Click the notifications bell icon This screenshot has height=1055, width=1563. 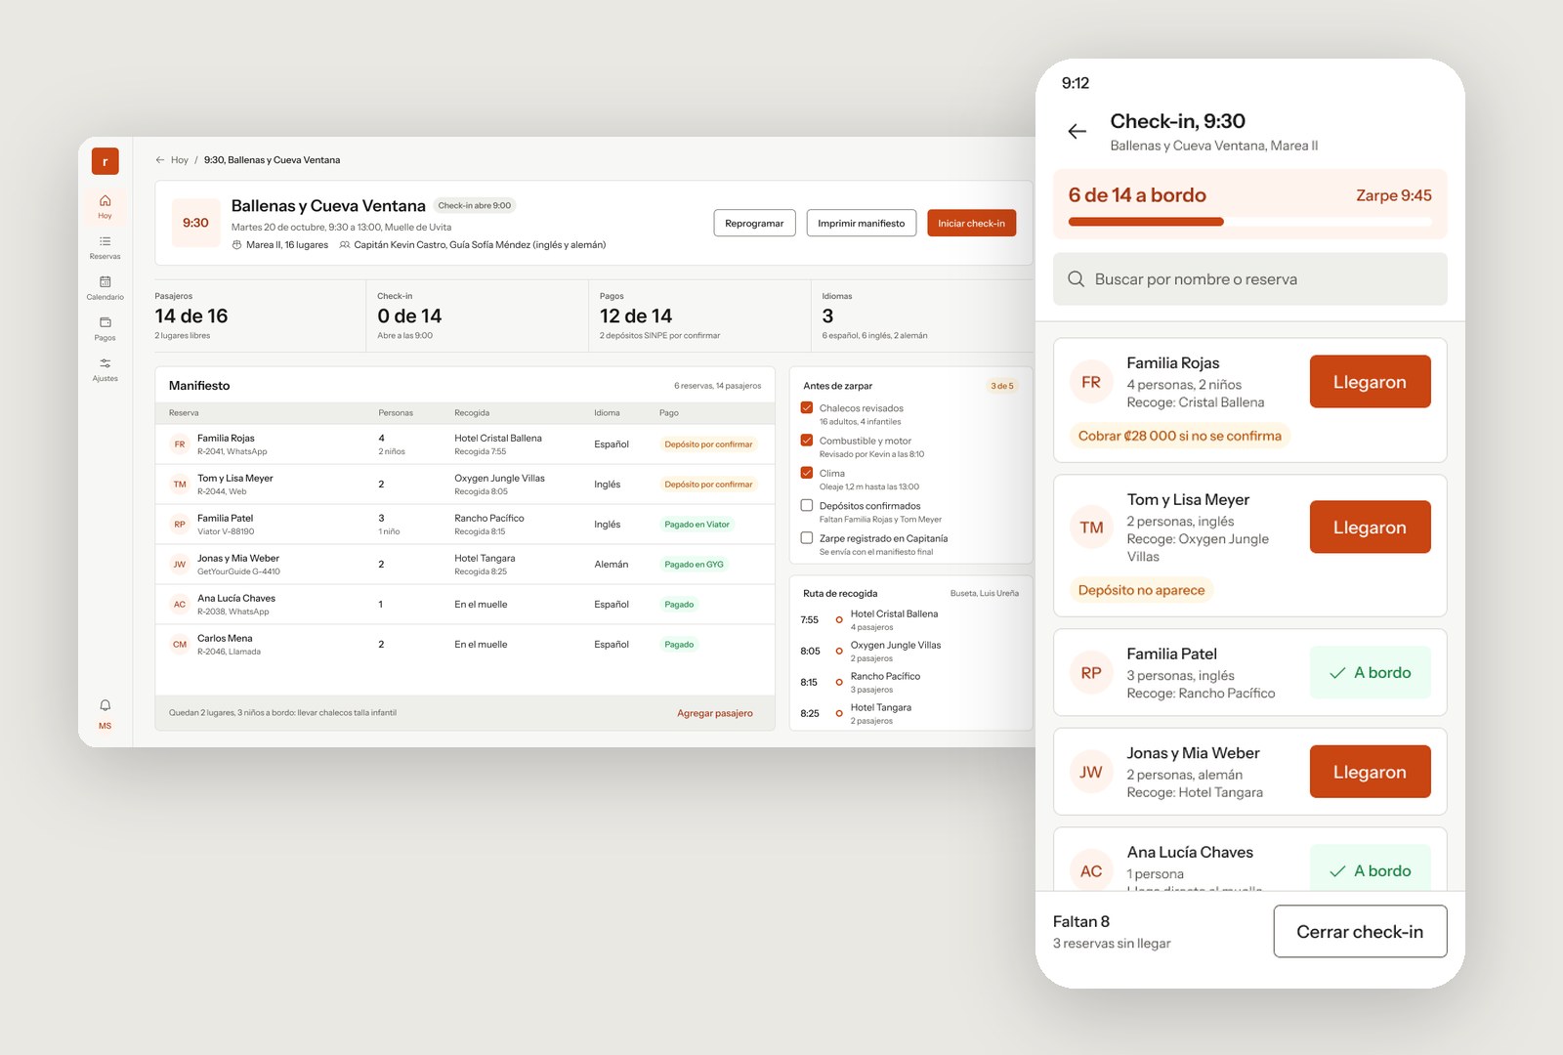[x=105, y=705]
